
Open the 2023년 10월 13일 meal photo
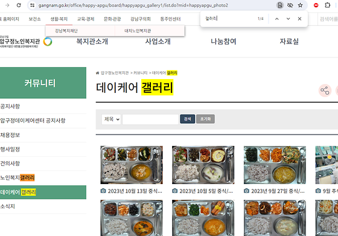pos(132,165)
